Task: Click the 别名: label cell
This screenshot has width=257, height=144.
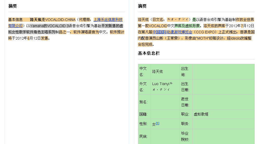Action: point(144,102)
